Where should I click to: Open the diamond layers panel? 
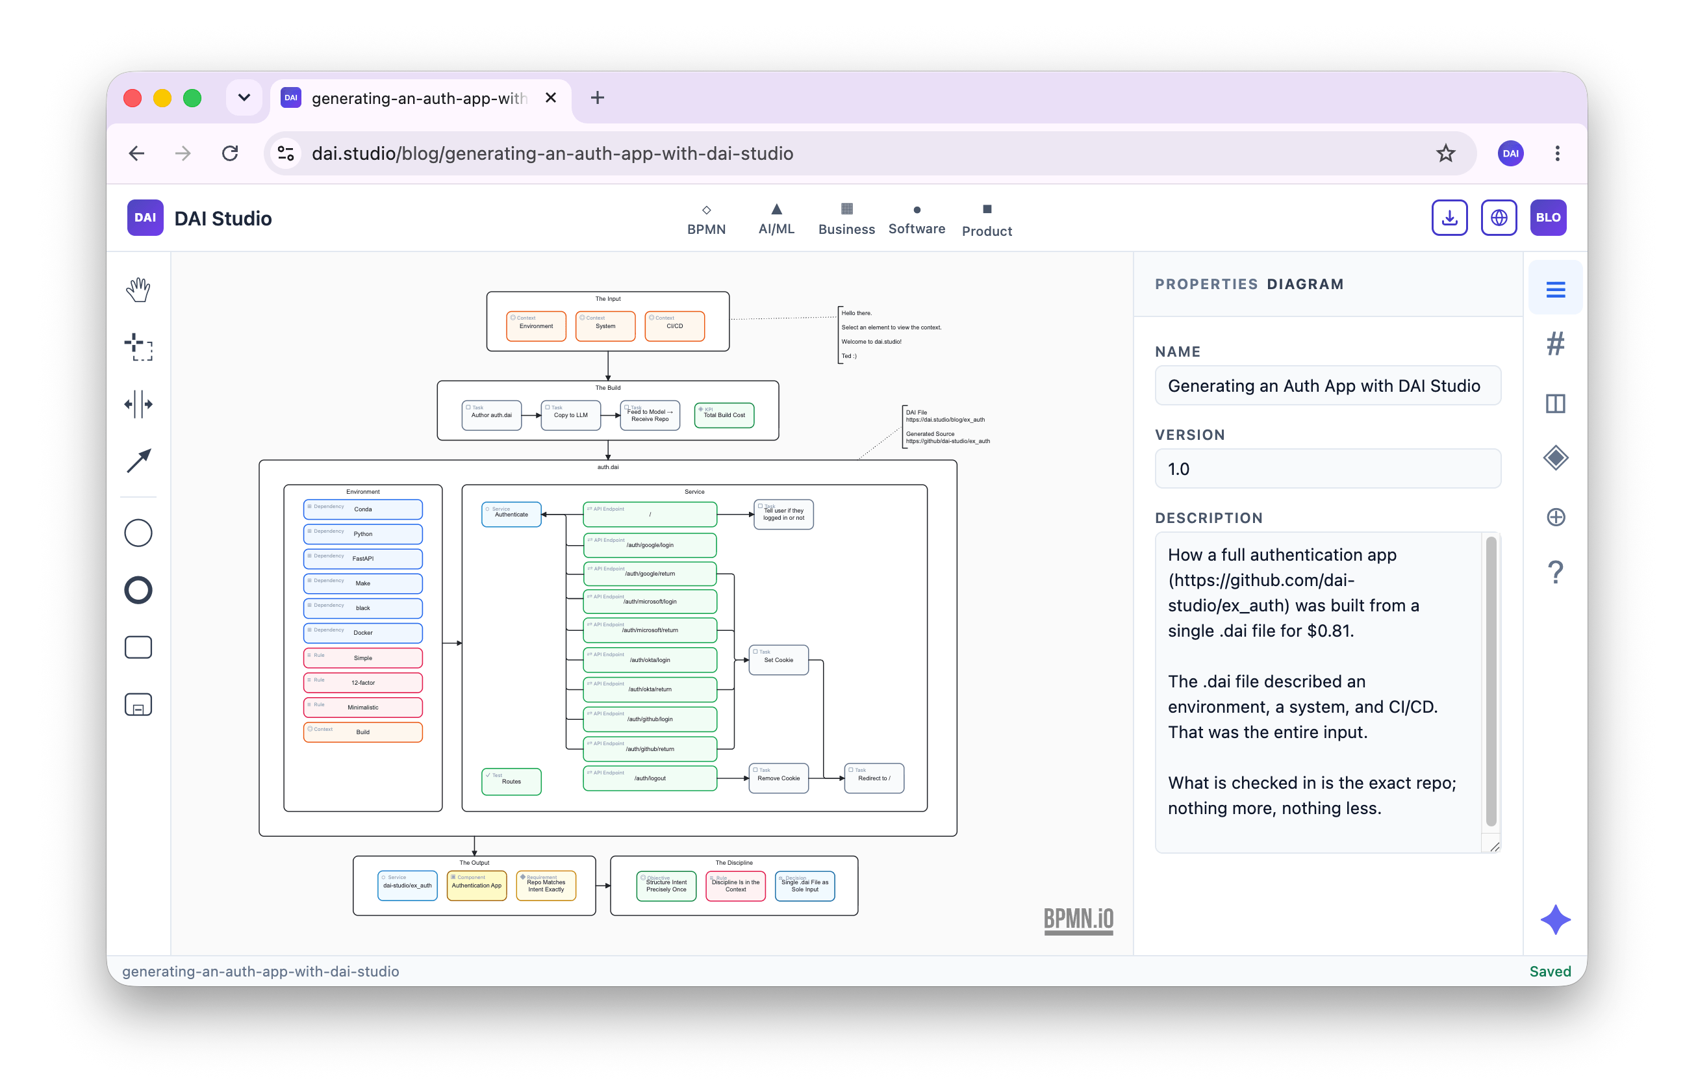(1555, 458)
